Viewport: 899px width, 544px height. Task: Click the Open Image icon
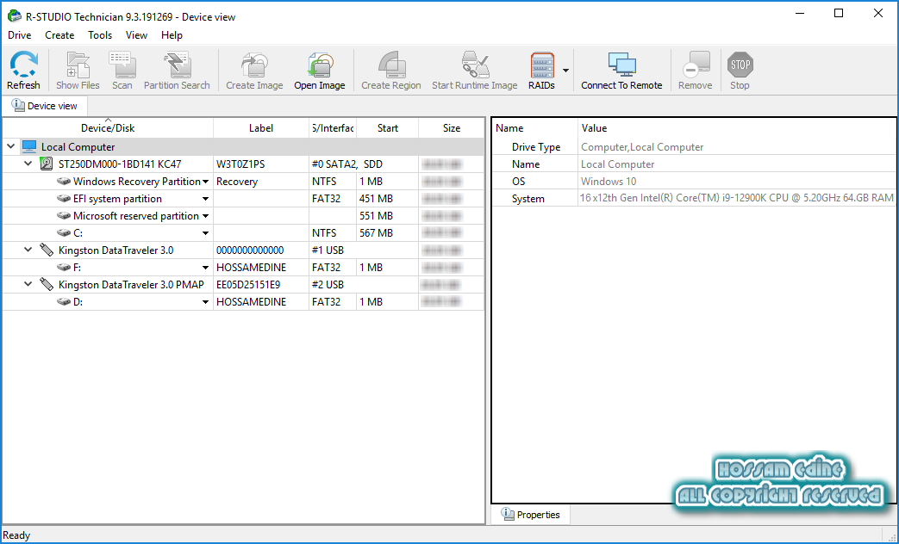(320, 65)
